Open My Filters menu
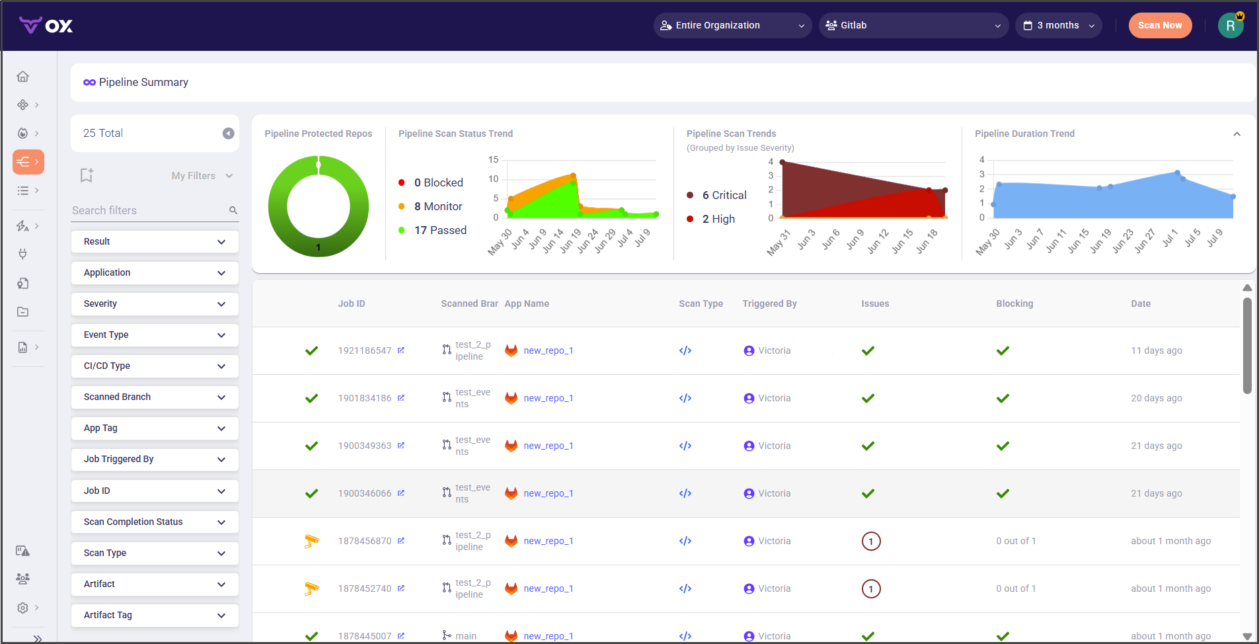Viewport: 1259px width, 644px height. 202,176
